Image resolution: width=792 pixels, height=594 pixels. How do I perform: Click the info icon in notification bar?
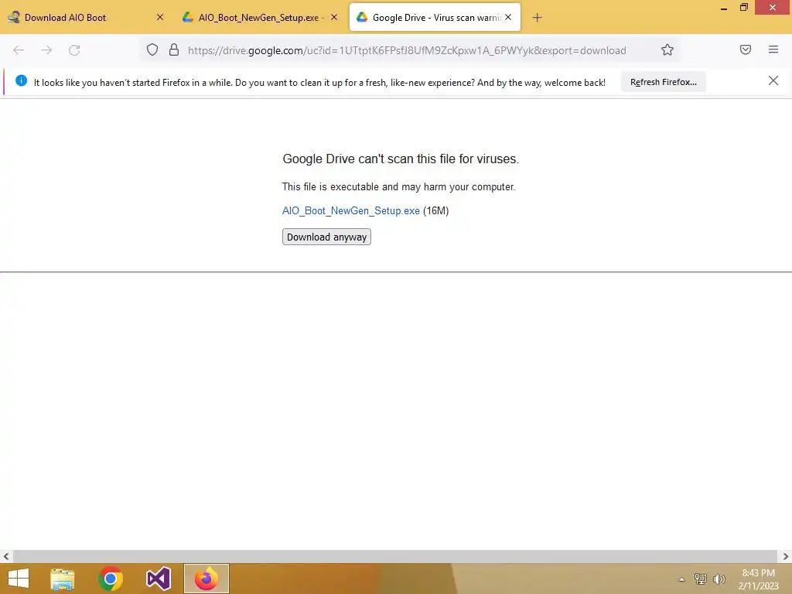pyautogui.click(x=21, y=80)
